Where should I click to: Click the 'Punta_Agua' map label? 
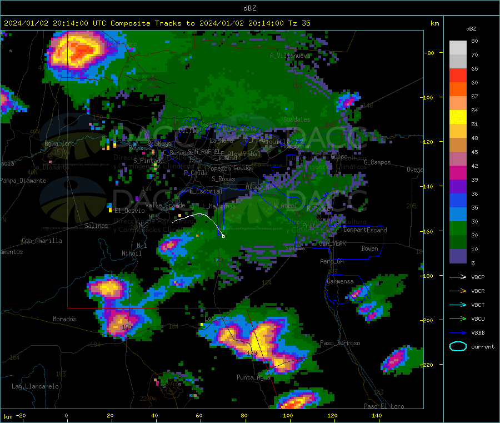click(253, 377)
